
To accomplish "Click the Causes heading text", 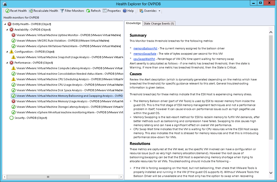I will click(136, 74).
